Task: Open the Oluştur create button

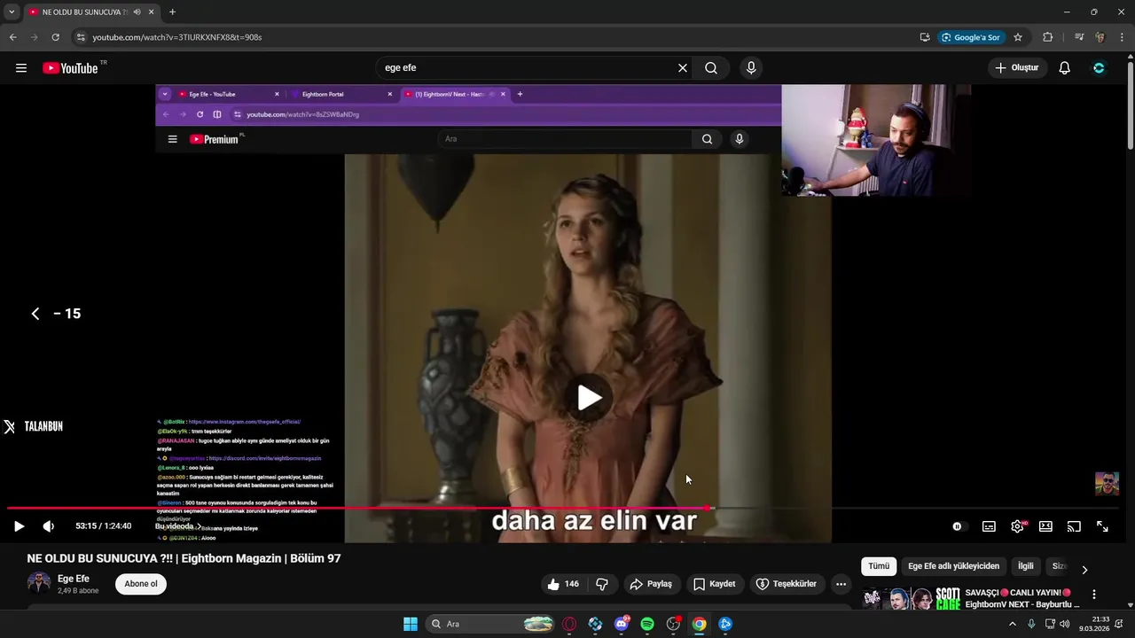Action: coord(1018,68)
